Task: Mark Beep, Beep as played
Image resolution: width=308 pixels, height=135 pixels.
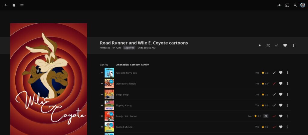Action: coord(274,94)
